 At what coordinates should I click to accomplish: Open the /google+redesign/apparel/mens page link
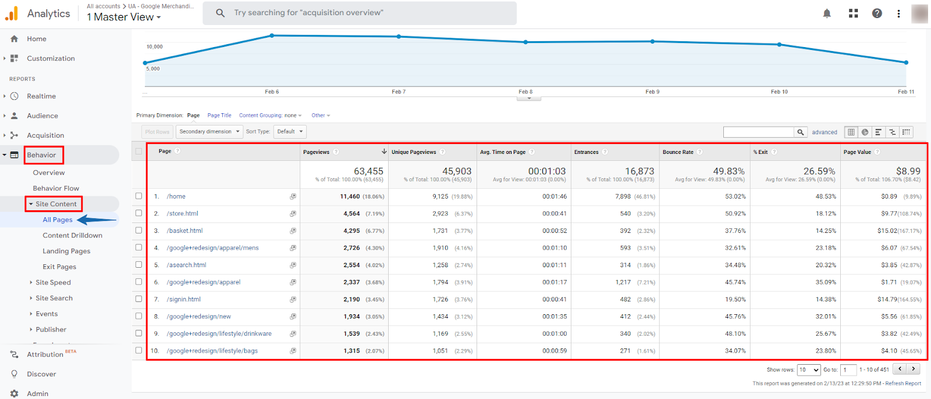point(212,248)
